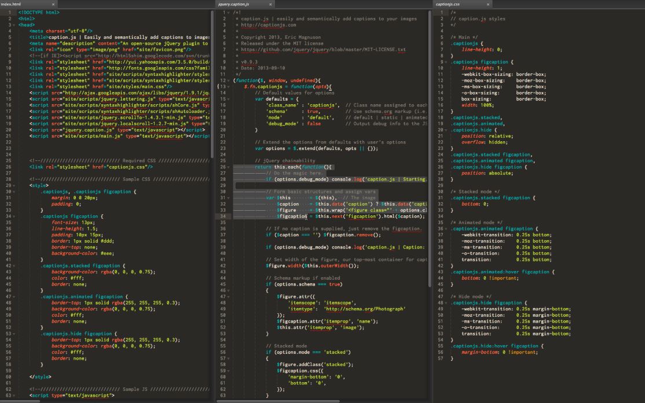Click line number 26 in index.html gutter
645x403 pixels.
click(9, 167)
